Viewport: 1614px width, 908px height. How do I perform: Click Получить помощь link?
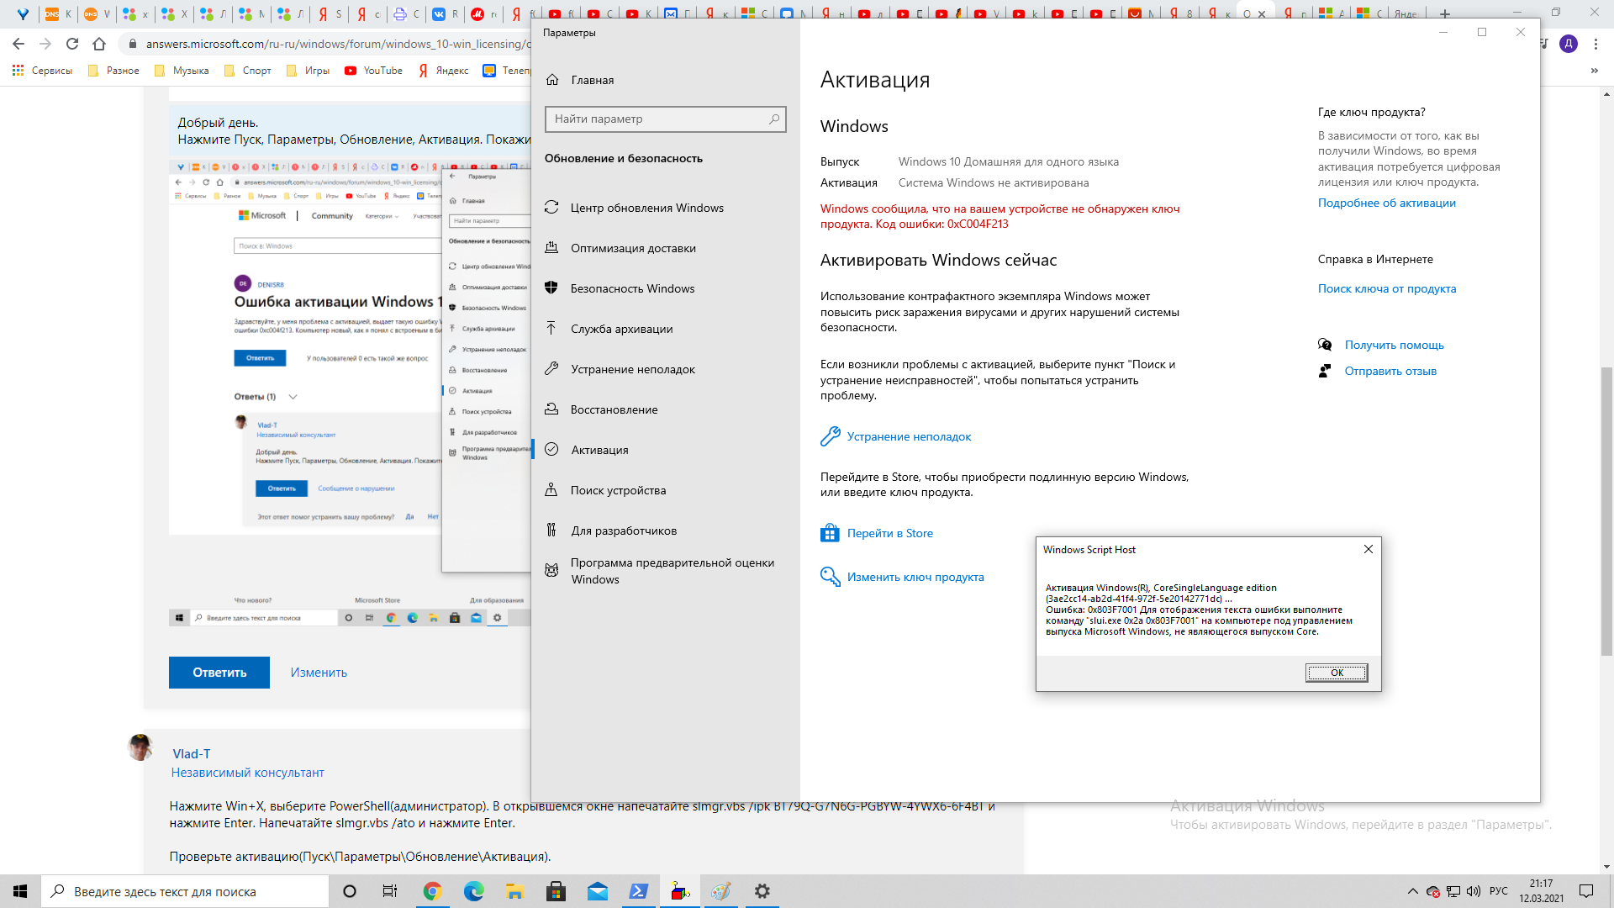coord(1394,345)
